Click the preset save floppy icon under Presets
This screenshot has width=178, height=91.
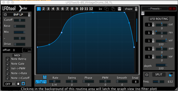[x=143, y=13]
